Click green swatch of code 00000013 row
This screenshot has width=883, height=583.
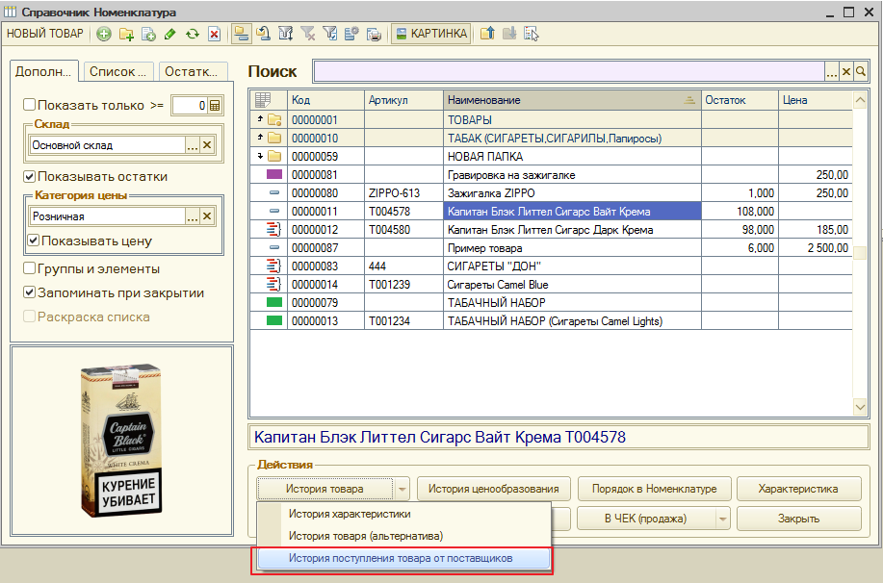click(x=274, y=320)
